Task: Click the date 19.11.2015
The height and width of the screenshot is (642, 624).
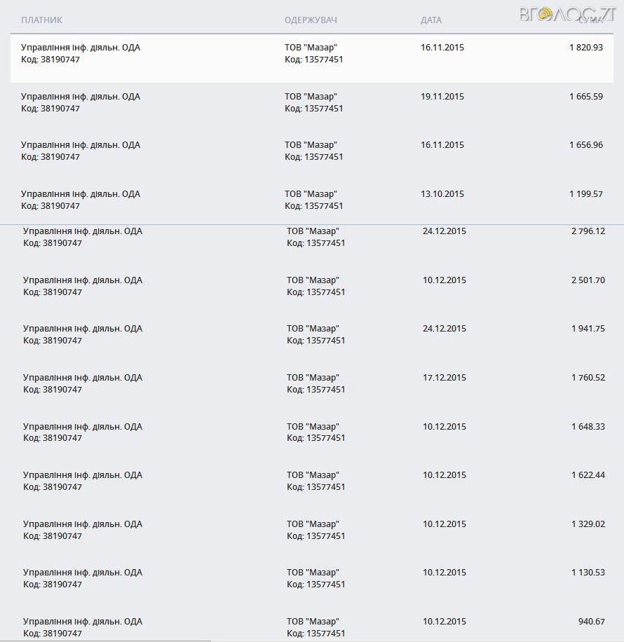Action: (x=442, y=97)
